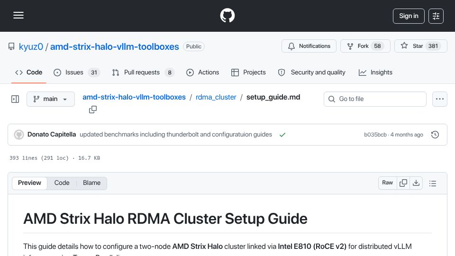
Task: Download the raw file
Action: pos(416,183)
